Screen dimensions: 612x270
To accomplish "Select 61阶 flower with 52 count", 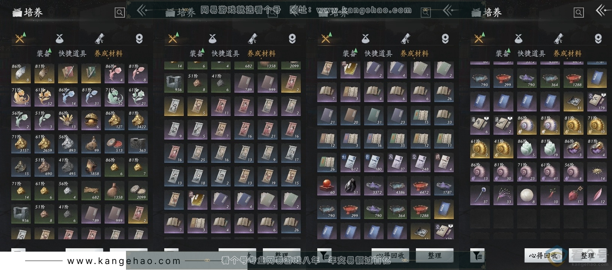I will pyautogui.click(x=44, y=96).
